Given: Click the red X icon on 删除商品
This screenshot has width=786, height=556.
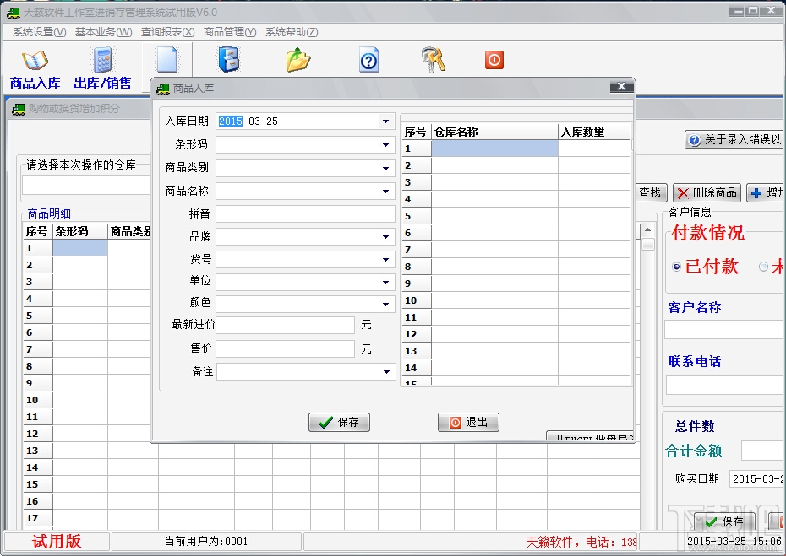Looking at the screenshot, I should [683, 193].
